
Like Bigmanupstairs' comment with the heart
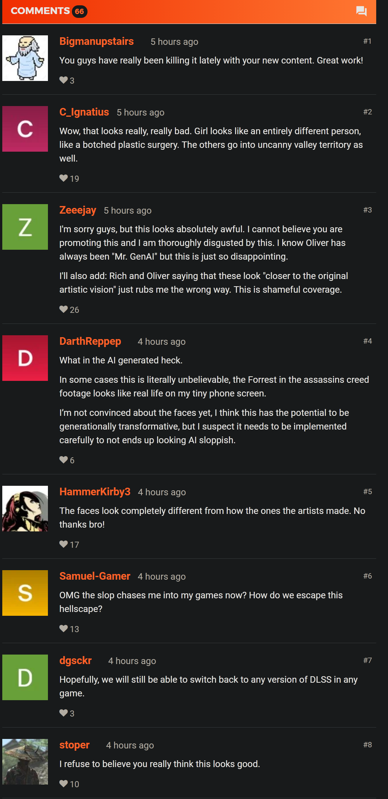[64, 80]
